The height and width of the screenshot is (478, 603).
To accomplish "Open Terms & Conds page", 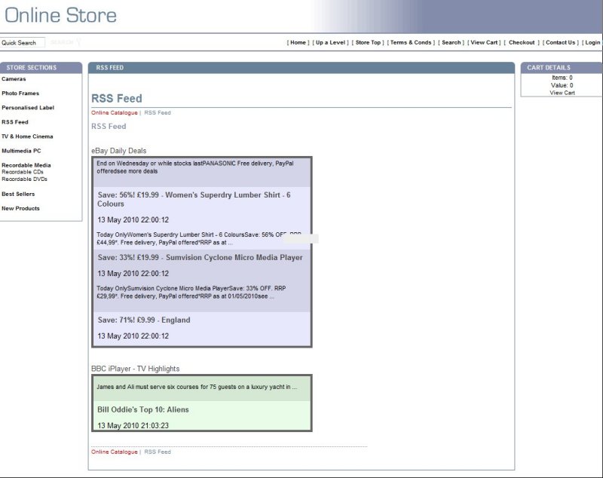I will [411, 43].
